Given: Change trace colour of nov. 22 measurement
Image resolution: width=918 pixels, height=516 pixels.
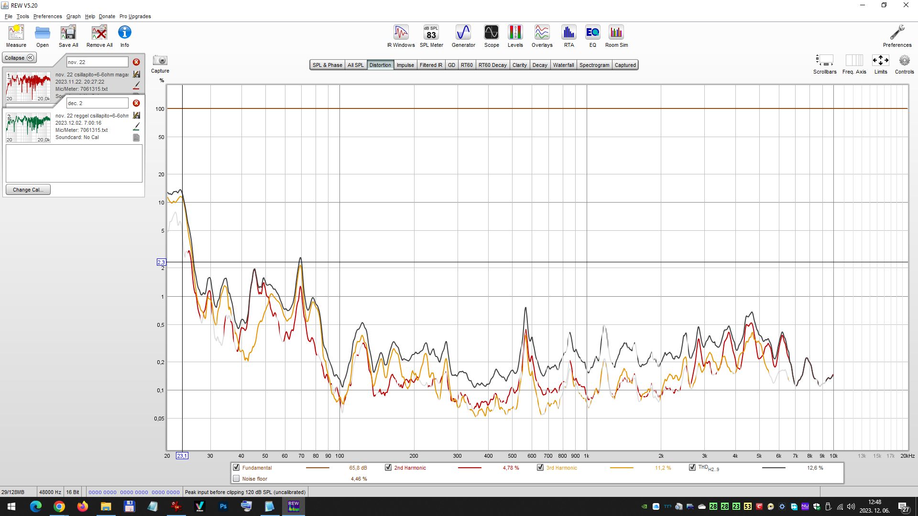Looking at the screenshot, I should 136,85.
